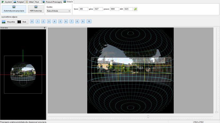Toggle display of image 6
220x123 pixels.
point(66,21)
